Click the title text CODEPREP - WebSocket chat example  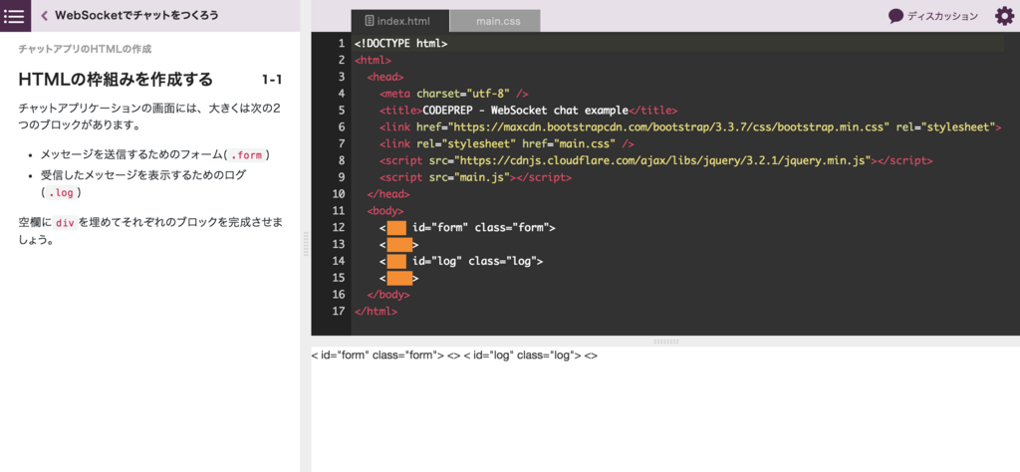tap(526, 111)
